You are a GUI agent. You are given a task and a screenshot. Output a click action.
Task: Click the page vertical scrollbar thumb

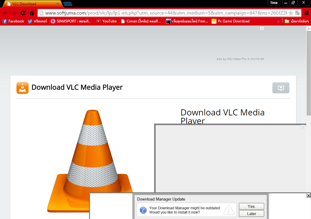pos(309,73)
